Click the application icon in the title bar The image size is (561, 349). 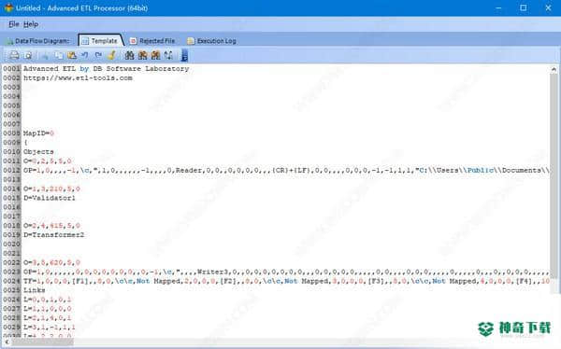pos(8,7)
